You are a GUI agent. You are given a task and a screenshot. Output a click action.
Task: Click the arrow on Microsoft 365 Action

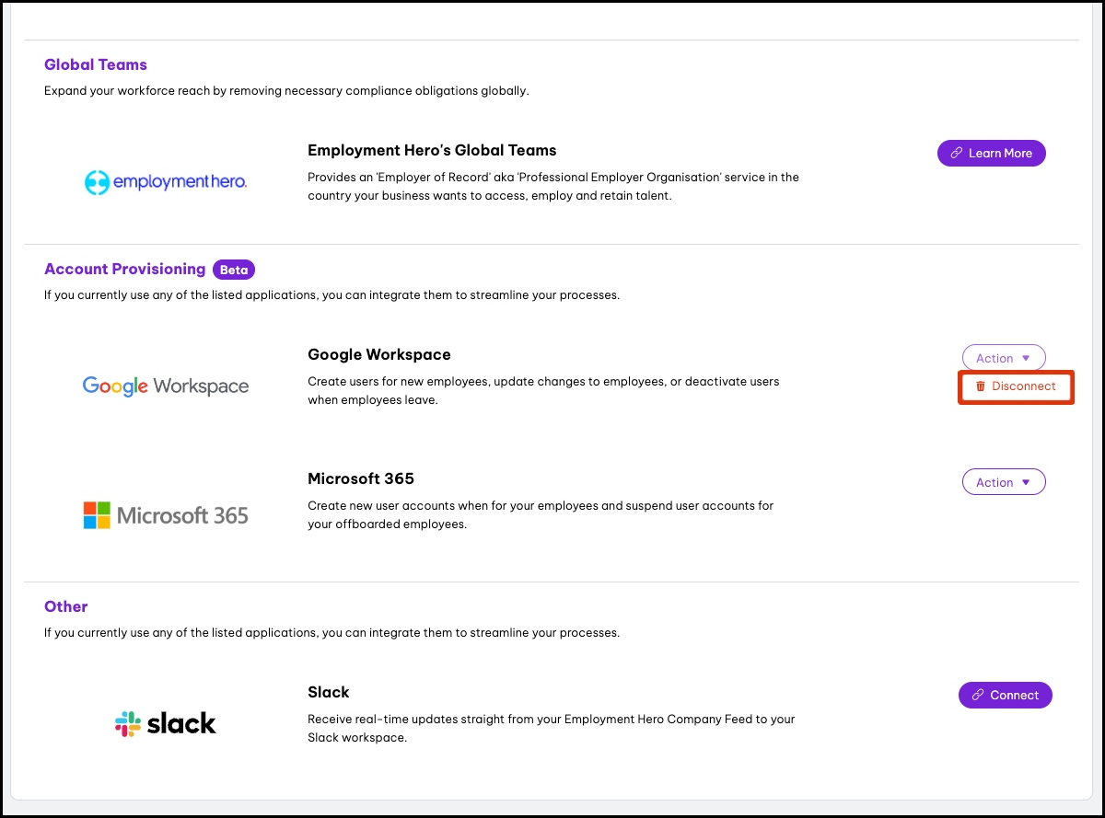pos(1027,482)
